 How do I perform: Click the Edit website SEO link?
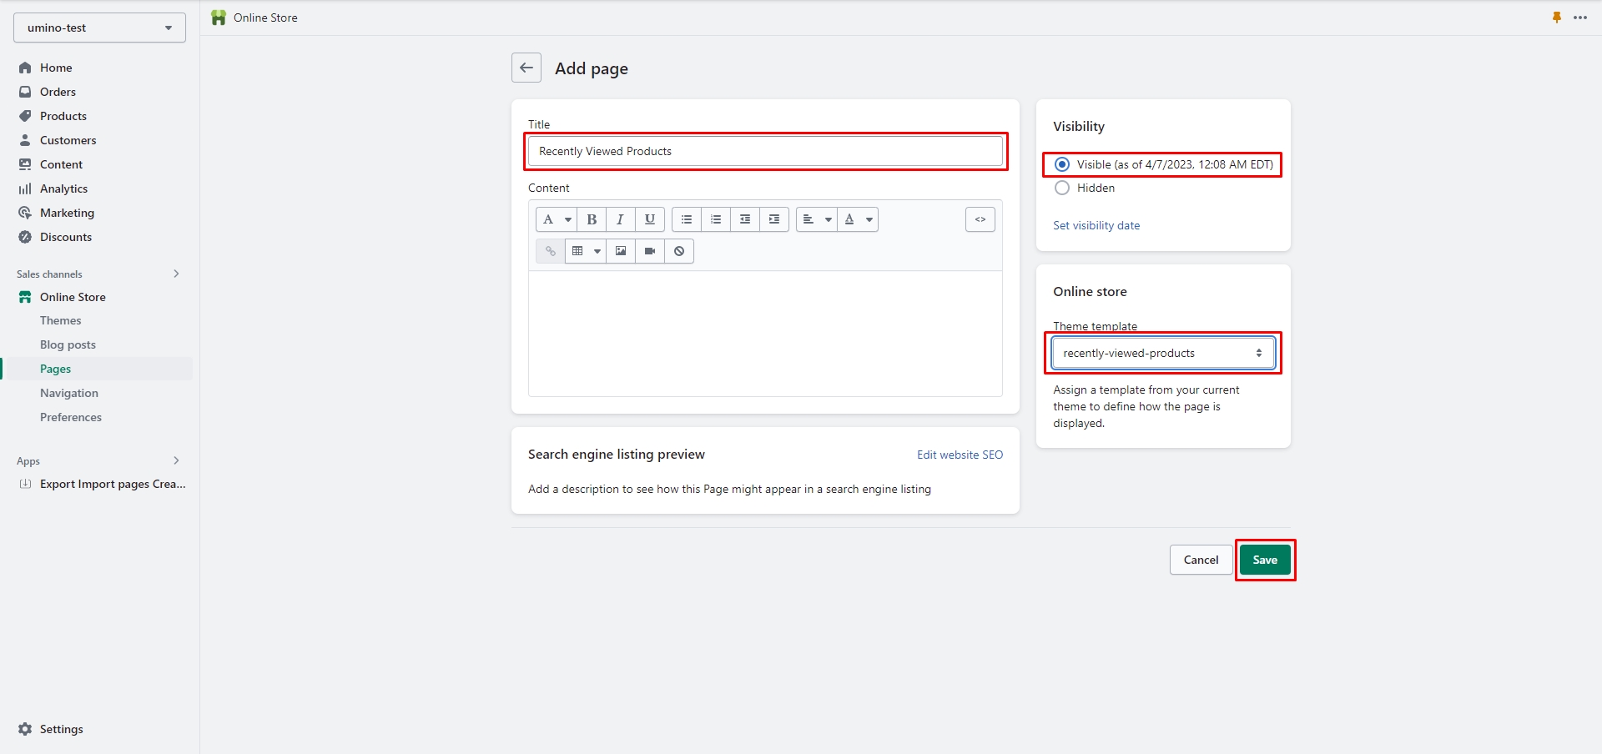pyautogui.click(x=960, y=455)
